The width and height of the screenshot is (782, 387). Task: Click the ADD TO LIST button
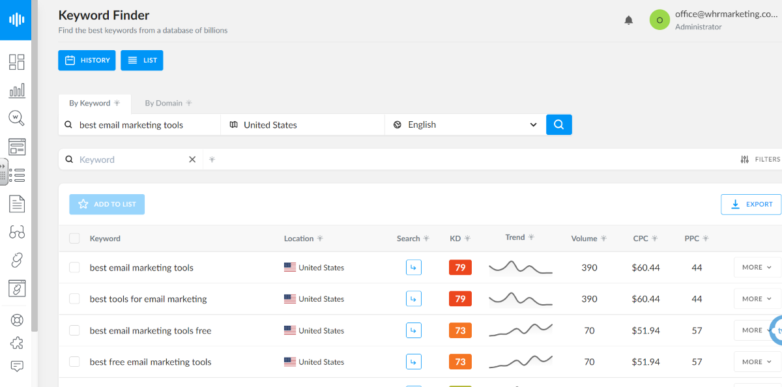pos(107,204)
